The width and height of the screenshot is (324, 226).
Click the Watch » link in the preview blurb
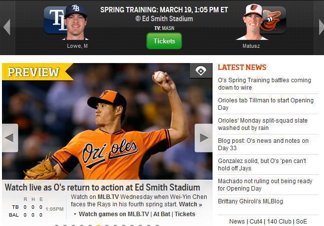pyautogui.click(x=190, y=204)
